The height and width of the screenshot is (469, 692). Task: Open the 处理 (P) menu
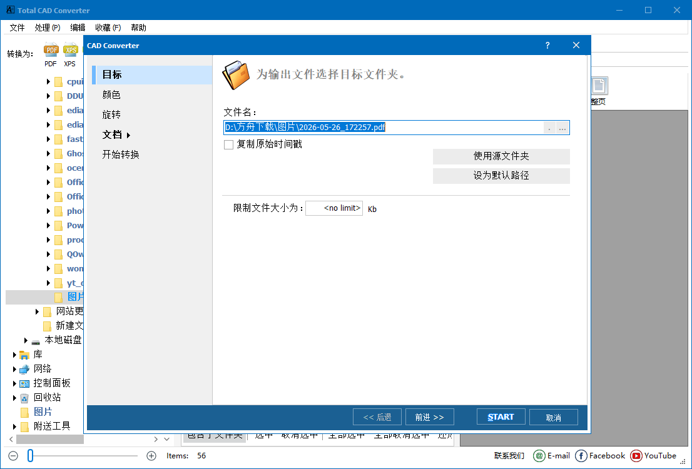pos(47,28)
